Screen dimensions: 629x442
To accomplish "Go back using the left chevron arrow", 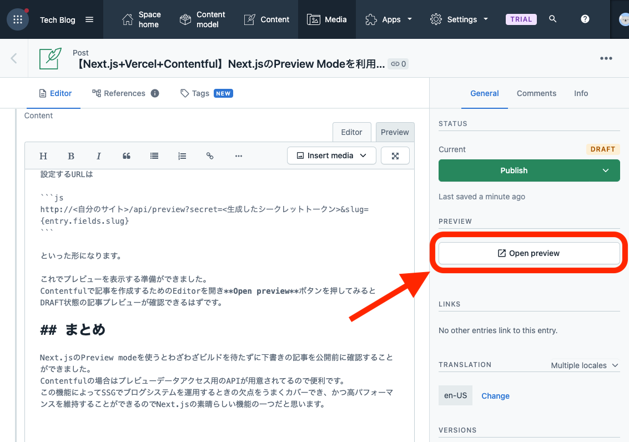I will point(14,58).
